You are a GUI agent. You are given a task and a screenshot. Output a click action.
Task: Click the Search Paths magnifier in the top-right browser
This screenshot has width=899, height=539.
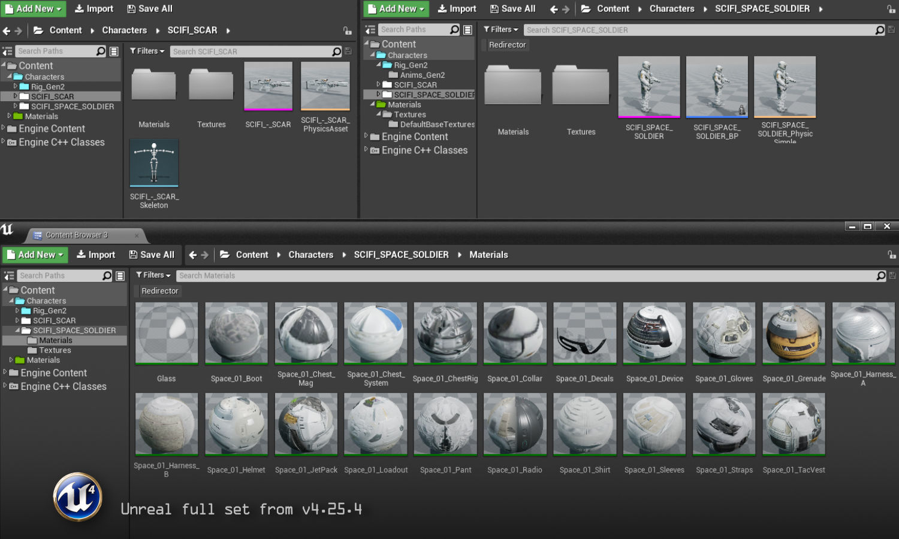454,30
